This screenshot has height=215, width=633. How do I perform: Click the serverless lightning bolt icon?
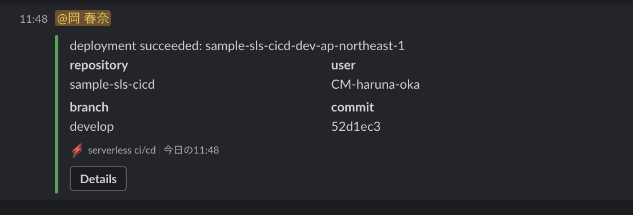(77, 151)
